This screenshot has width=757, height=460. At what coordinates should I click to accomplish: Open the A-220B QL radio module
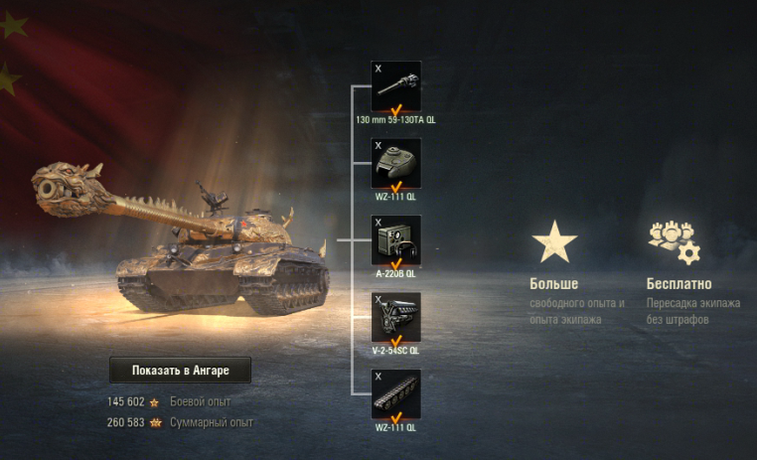(x=395, y=240)
